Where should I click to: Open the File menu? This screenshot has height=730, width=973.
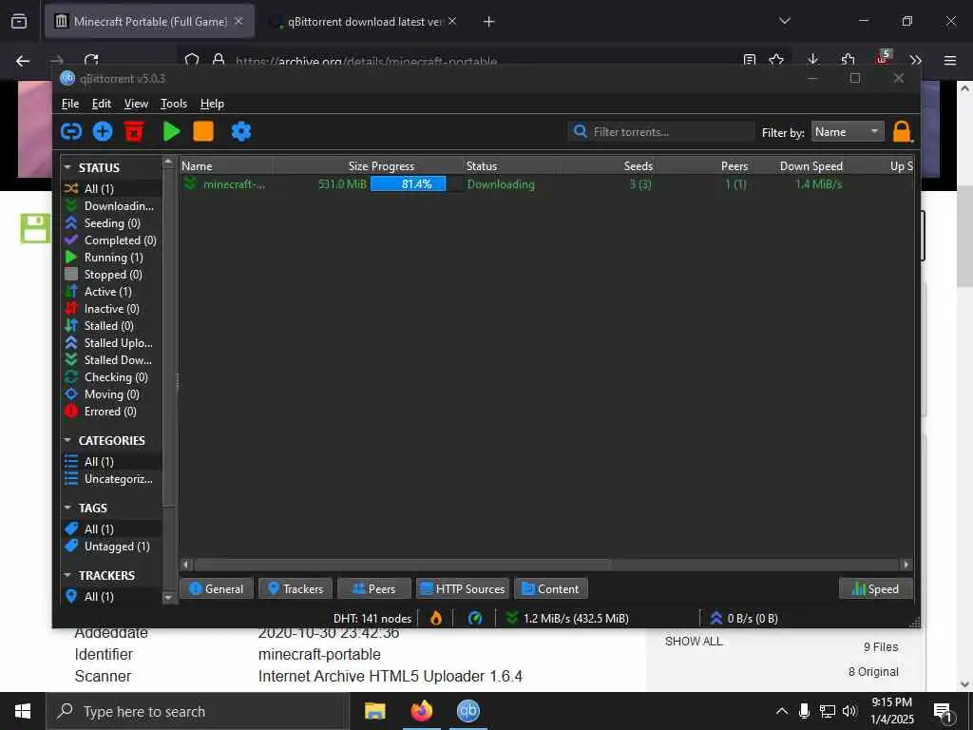click(x=70, y=104)
